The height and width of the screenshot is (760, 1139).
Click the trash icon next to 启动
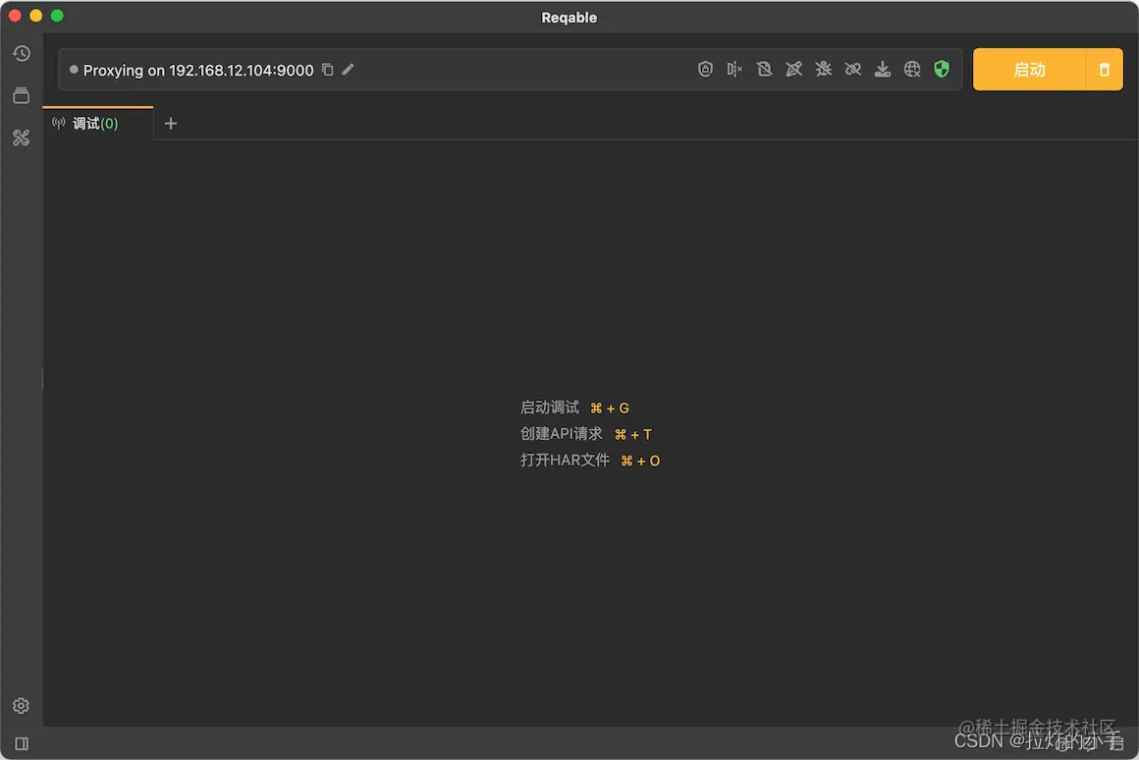tap(1104, 69)
